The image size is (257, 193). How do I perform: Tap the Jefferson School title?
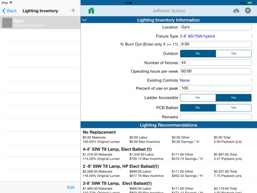pyautogui.click(x=169, y=11)
